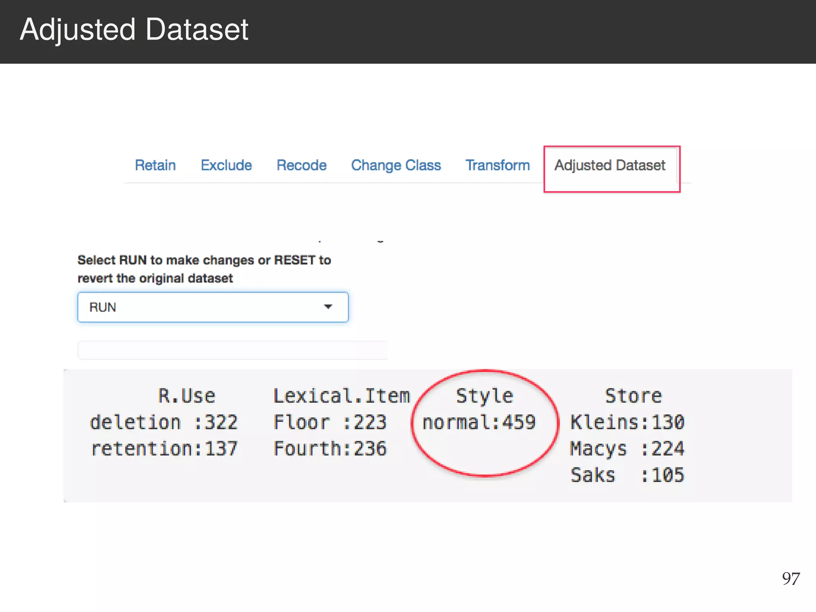The height and width of the screenshot is (612, 816).
Task: Click the empty box below the dropdown
Action: (x=233, y=351)
